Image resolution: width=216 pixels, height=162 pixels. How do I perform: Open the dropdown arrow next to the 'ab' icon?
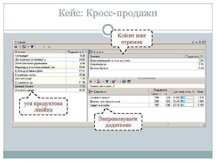click(x=20, y=47)
